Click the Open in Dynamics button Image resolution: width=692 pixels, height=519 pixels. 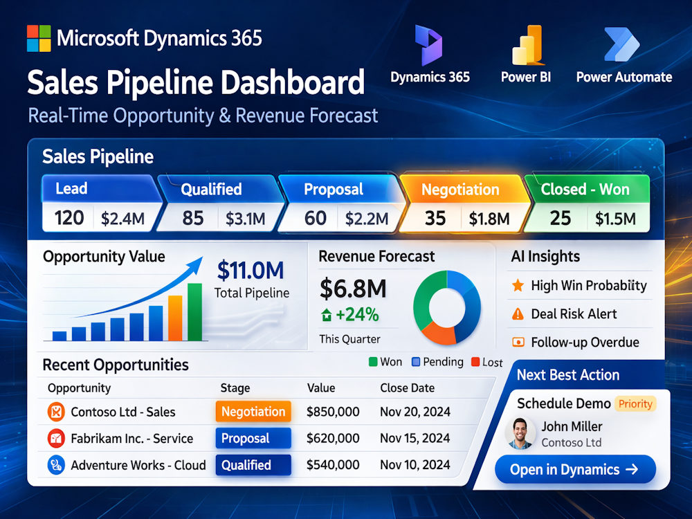[575, 470]
